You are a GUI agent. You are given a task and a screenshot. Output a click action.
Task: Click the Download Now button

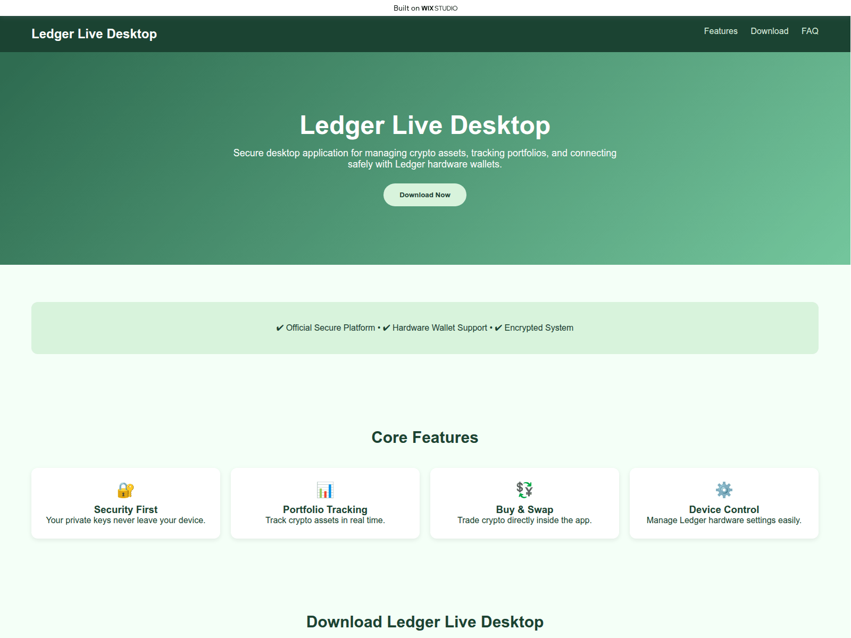coord(425,195)
